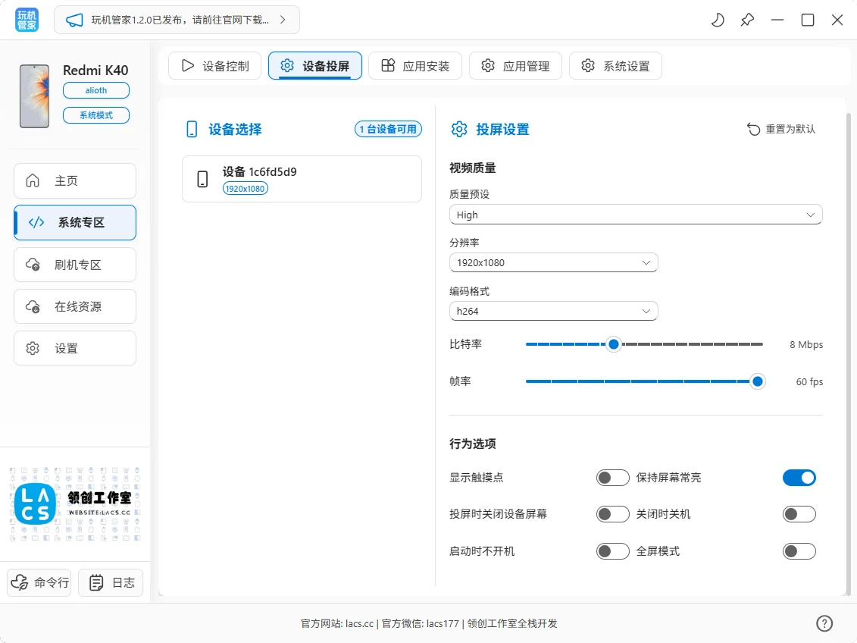The height and width of the screenshot is (643, 857).
Task: Open 在线资源 from the sidebar
Action: pyautogui.click(x=75, y=306)
